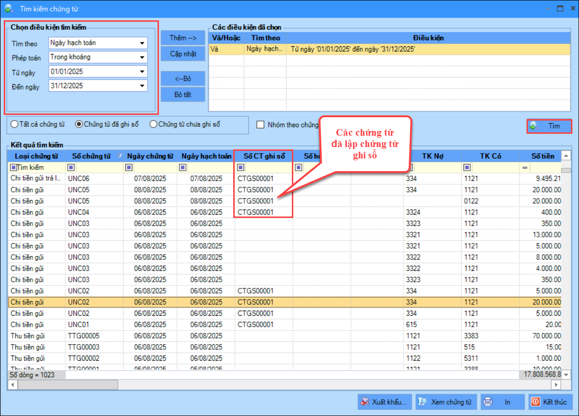Select the row with voucher UNC04
Viewport: 579px width, 416px height.
[x=284, y=212]
